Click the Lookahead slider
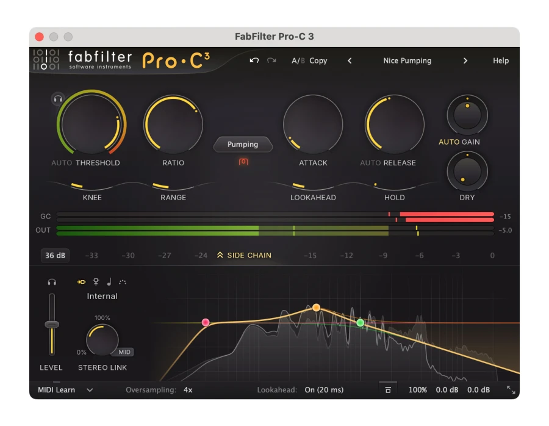The height and width of the screenshot is (426, 549). click(313, 187)
